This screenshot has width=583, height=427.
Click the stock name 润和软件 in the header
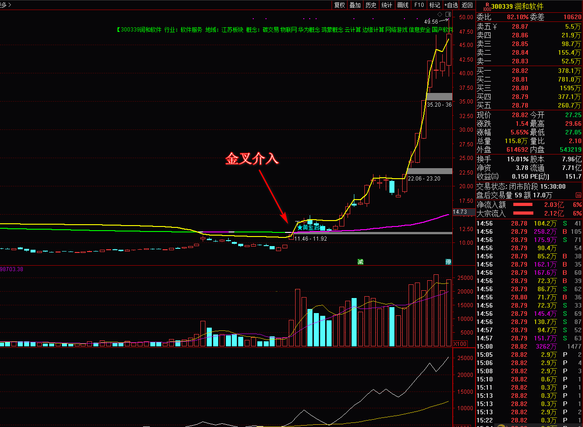[529, 6]
